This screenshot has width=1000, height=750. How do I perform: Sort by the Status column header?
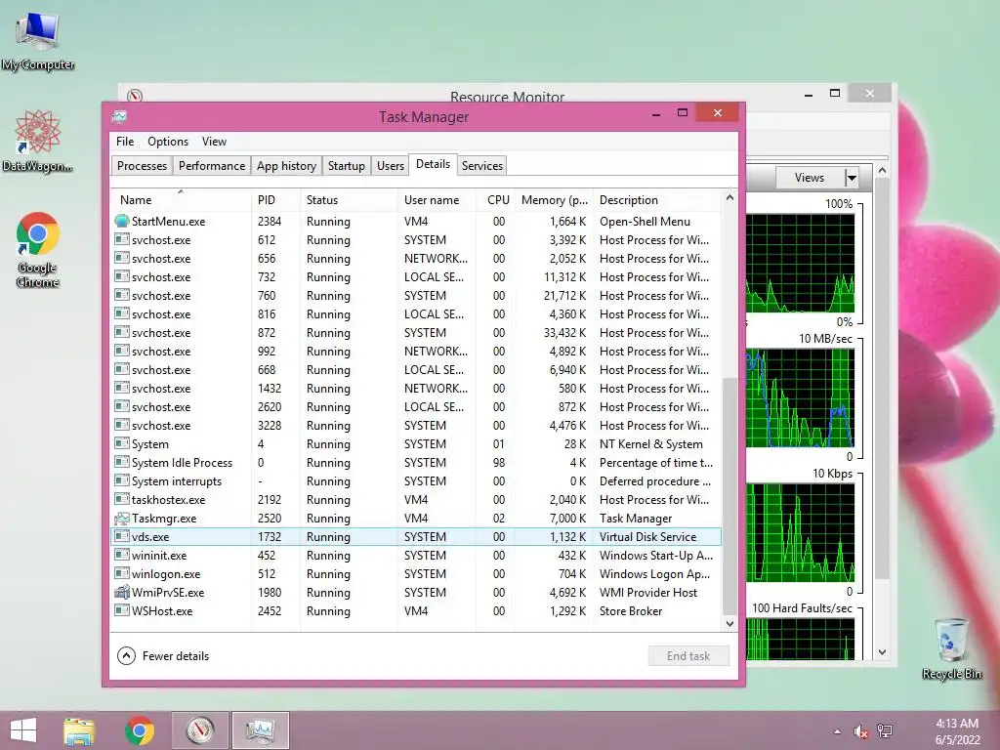349,200
